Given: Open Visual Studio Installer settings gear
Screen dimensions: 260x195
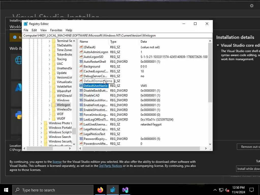Looking at the screenshot, I should (252, 6).
